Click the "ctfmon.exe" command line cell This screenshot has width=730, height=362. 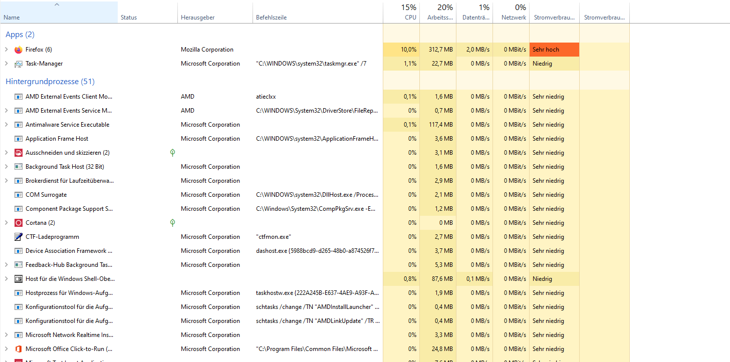[274, 237]
